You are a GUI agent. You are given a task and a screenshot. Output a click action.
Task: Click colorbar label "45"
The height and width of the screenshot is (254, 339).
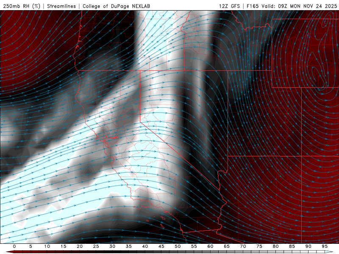(161, 246)
